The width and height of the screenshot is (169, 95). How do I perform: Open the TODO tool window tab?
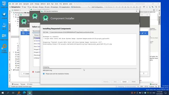[30, 84]
